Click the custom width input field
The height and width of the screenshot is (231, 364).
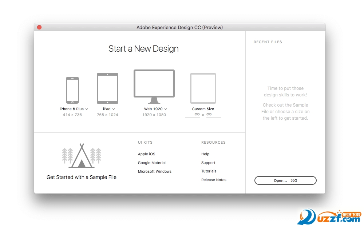[x=193, y=115]
